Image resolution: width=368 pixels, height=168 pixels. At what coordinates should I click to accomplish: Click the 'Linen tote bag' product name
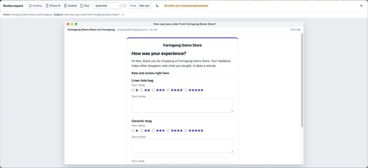tap(142, 81)
